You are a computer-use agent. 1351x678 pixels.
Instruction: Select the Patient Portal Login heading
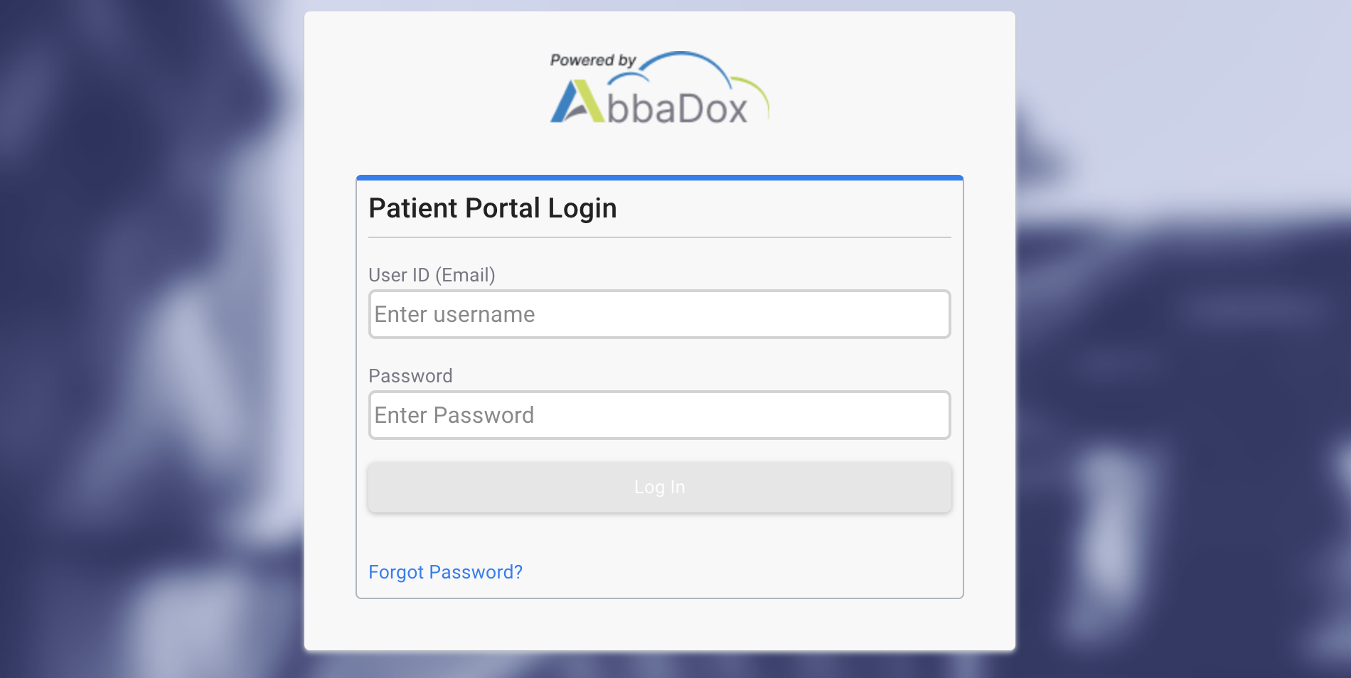pos(492,208)
